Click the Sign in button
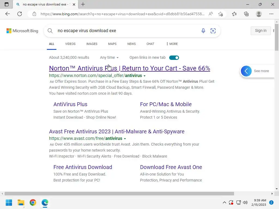Viewport: 279px width, 209px height. pos(261,31)
